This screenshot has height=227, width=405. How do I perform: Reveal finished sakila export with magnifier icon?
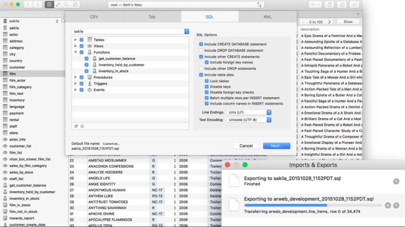coord(396,181)
